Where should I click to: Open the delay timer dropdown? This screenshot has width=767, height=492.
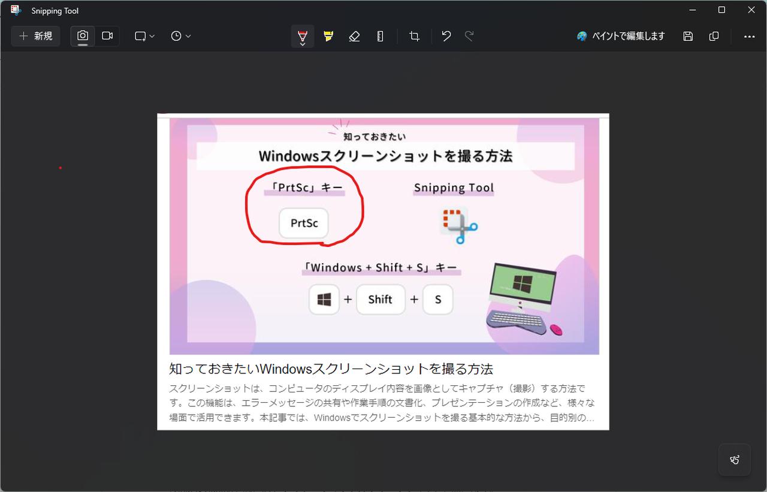point(180,36)
